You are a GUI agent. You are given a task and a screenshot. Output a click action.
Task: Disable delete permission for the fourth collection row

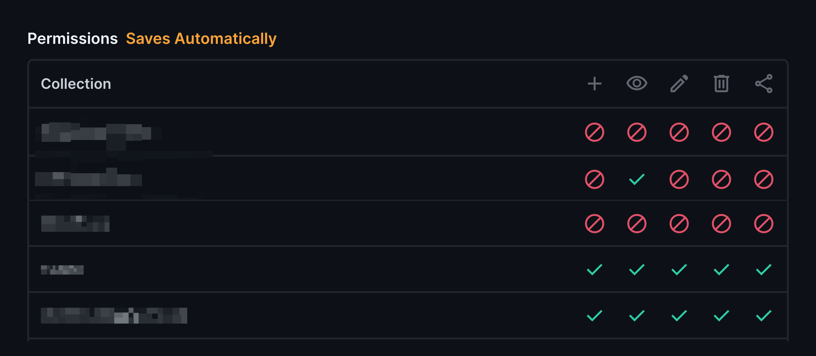[x=721, y=270]
